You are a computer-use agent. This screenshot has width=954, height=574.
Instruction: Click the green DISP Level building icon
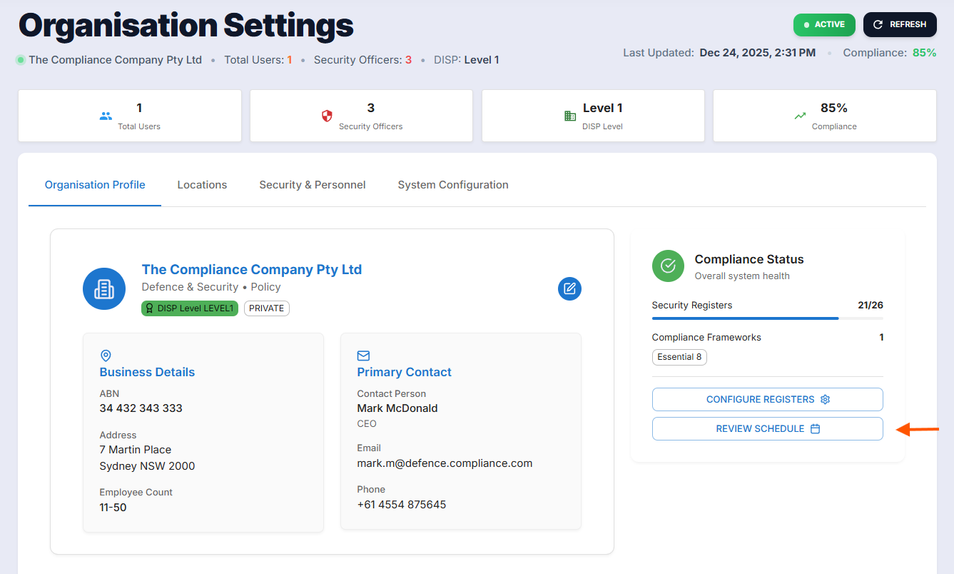[x=569, y=116]
